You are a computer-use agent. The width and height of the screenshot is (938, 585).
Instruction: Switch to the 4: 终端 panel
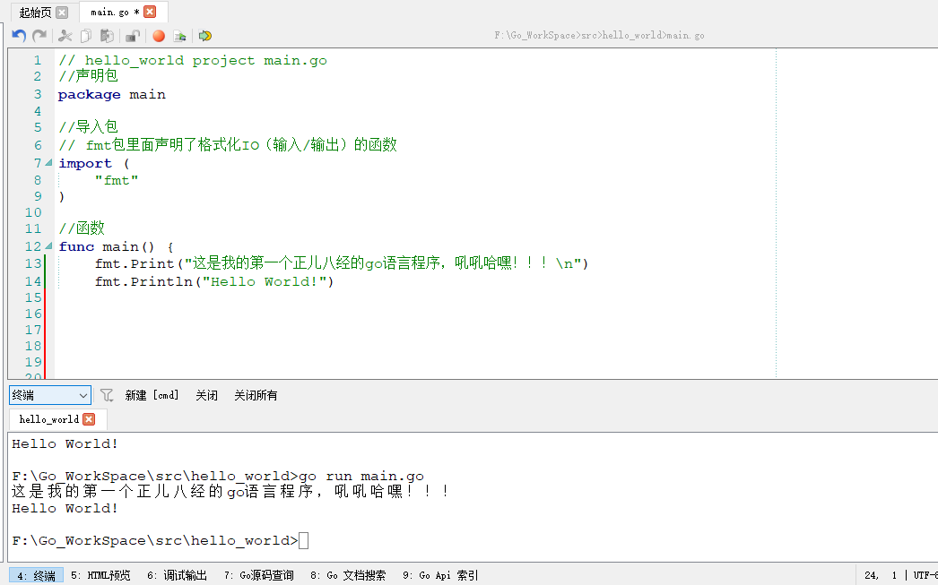tap(37, 575)
